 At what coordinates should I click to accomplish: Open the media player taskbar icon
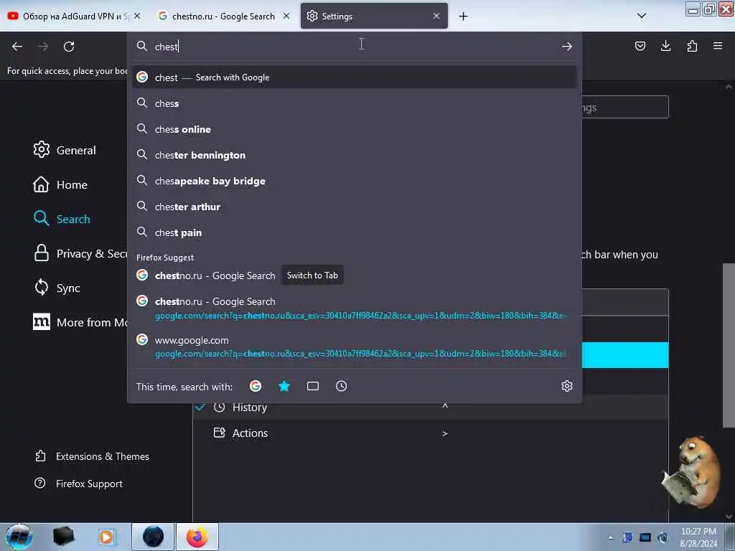(x=106, y=537)
